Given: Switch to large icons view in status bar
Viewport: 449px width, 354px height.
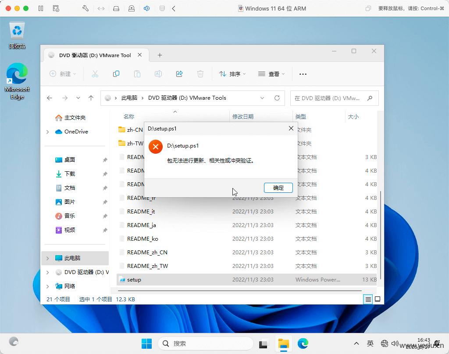Looking at the screenshot, I should click(378, 299).
